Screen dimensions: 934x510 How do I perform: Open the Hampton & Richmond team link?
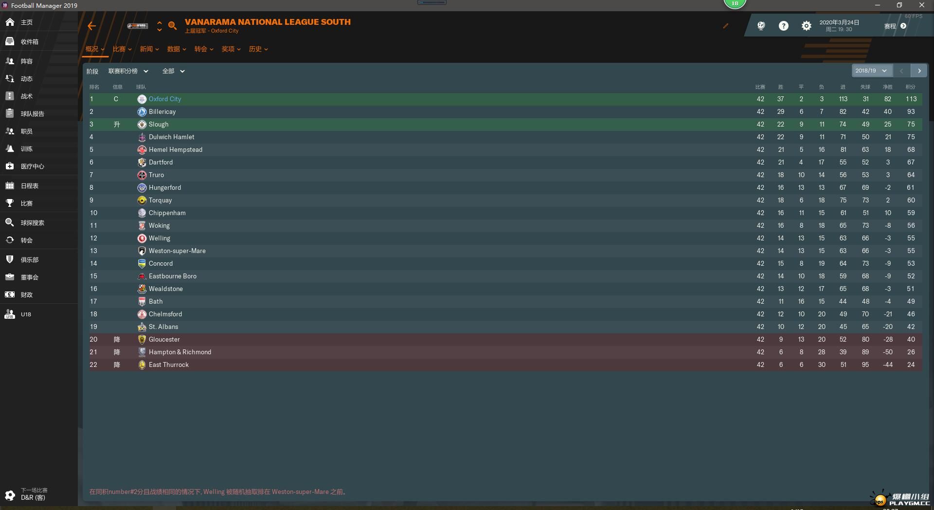pos(180,352)
